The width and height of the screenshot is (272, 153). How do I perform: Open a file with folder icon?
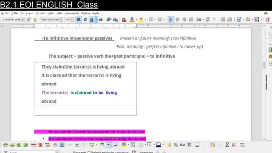[248, 20]
